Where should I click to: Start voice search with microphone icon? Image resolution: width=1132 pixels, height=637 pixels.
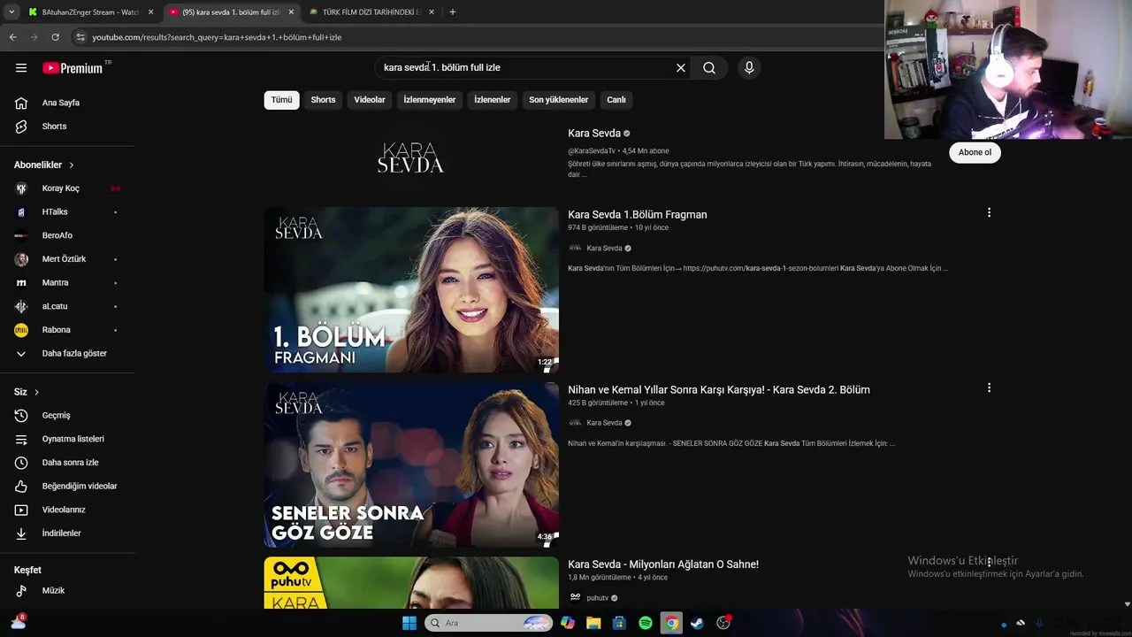tap(749, 67)
